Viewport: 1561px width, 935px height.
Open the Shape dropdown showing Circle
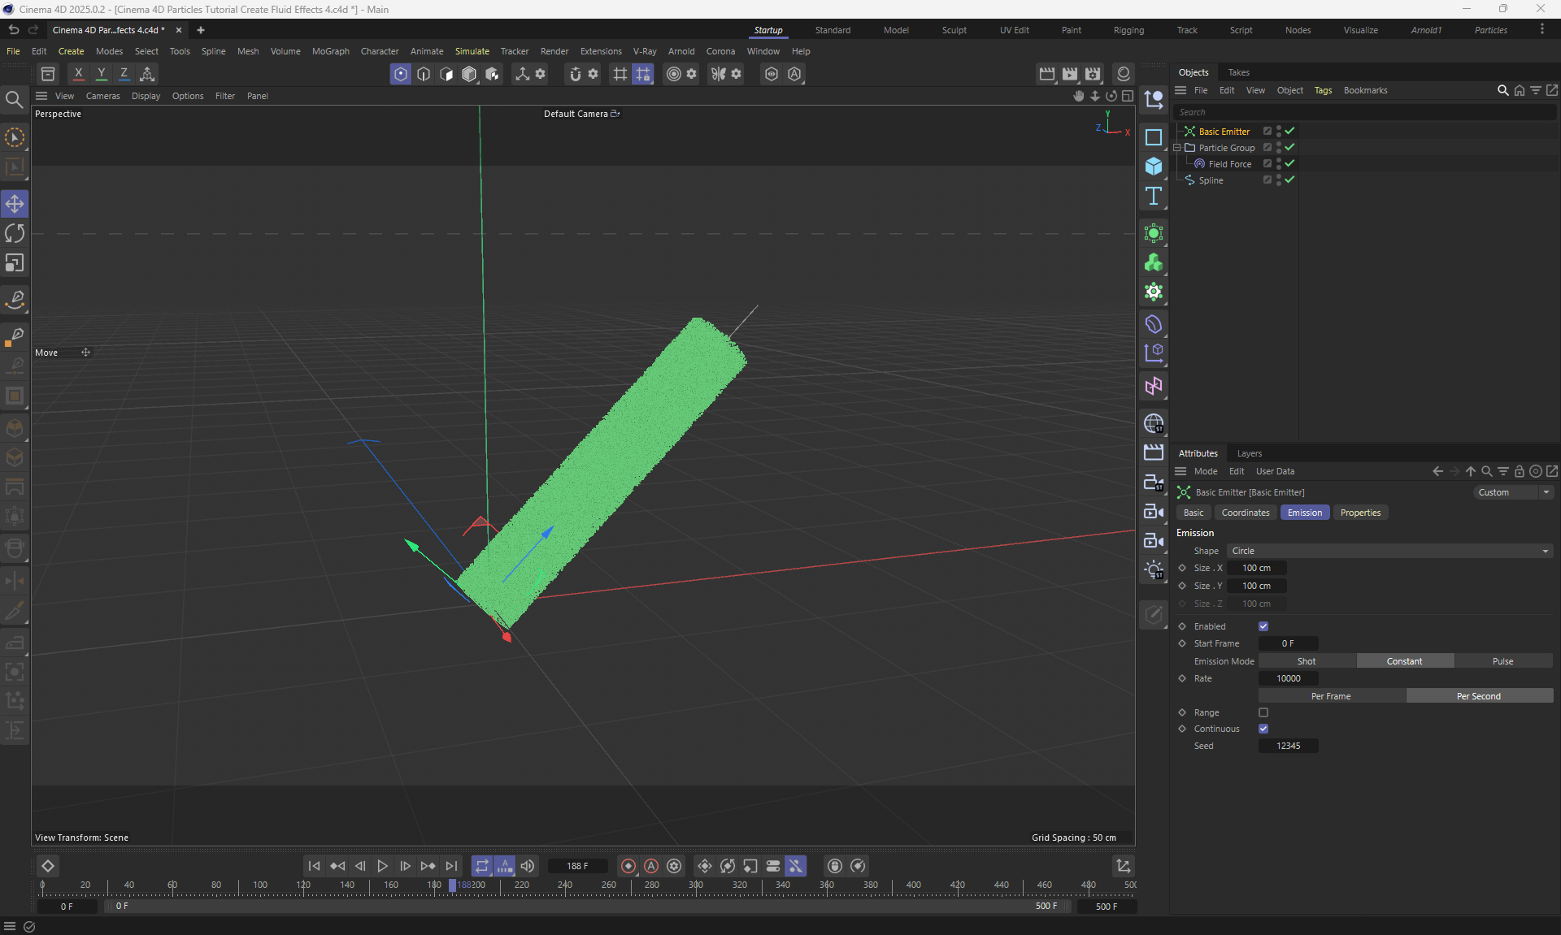coord(1389,551)
